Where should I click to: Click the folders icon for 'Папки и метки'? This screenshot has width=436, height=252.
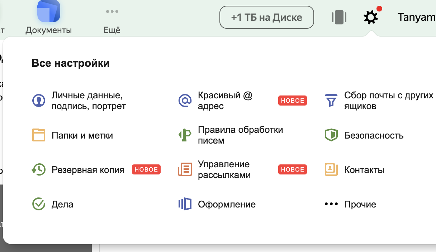pos(39,135)
